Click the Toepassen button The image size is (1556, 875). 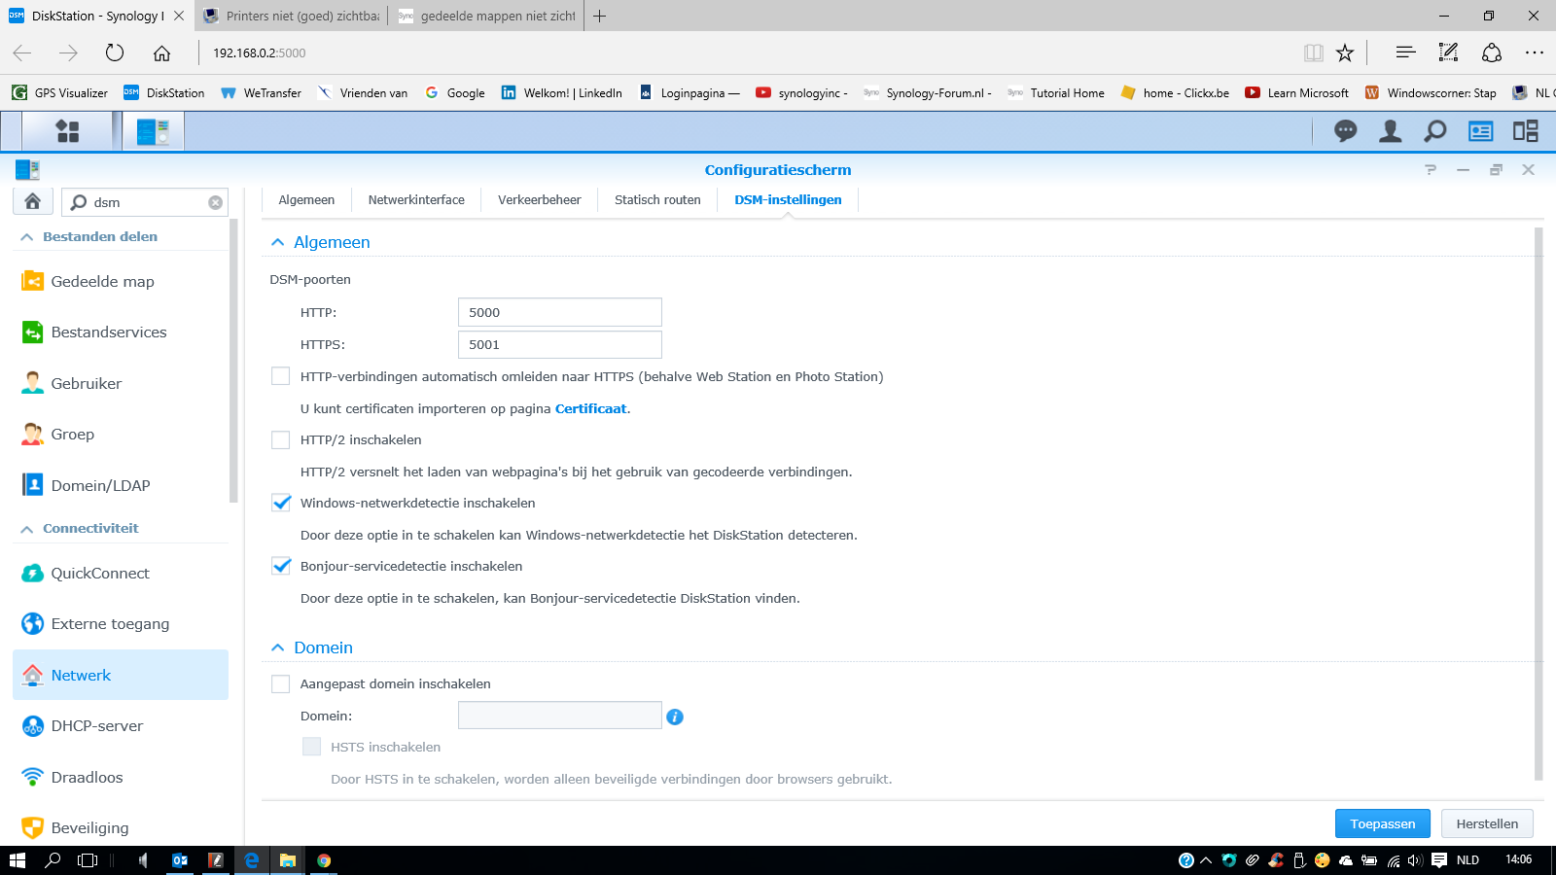1382,823
